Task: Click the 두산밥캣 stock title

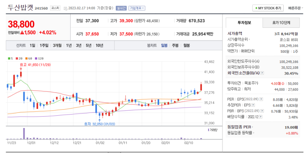Action: point(20,7)
